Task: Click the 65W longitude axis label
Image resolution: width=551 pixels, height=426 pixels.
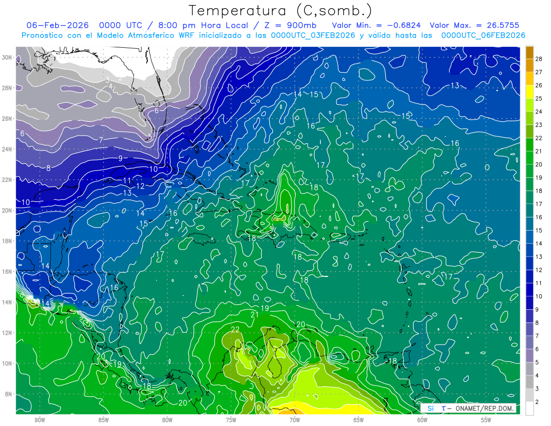Action: coord(359,420)
